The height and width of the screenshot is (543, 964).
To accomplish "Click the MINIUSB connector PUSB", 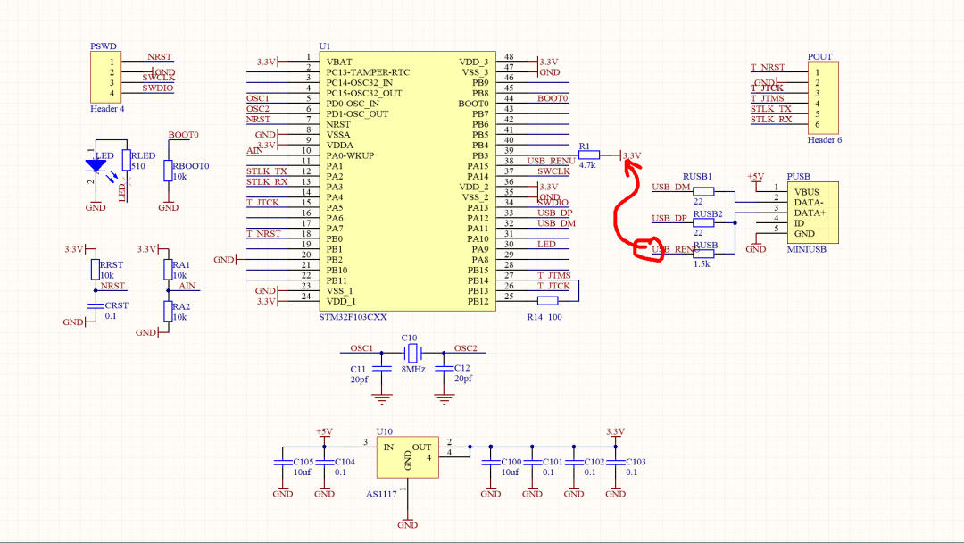I will tap(813, 213).
